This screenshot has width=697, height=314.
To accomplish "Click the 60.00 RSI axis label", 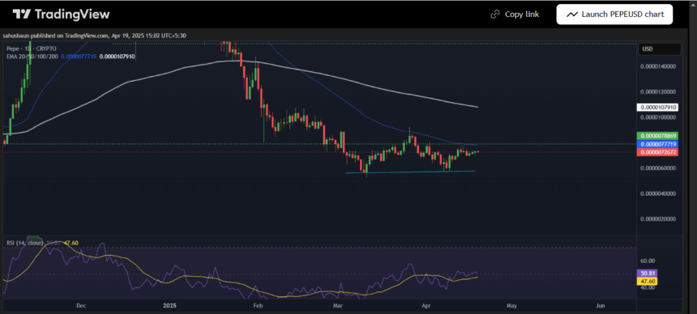I will point(647,261).
